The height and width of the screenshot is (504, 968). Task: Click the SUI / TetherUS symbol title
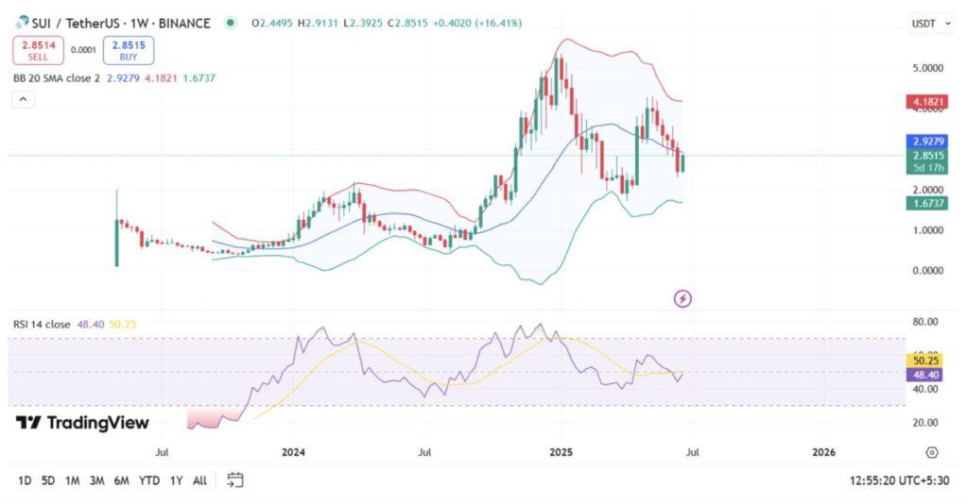pyautogui.click(x=120, y=24)
